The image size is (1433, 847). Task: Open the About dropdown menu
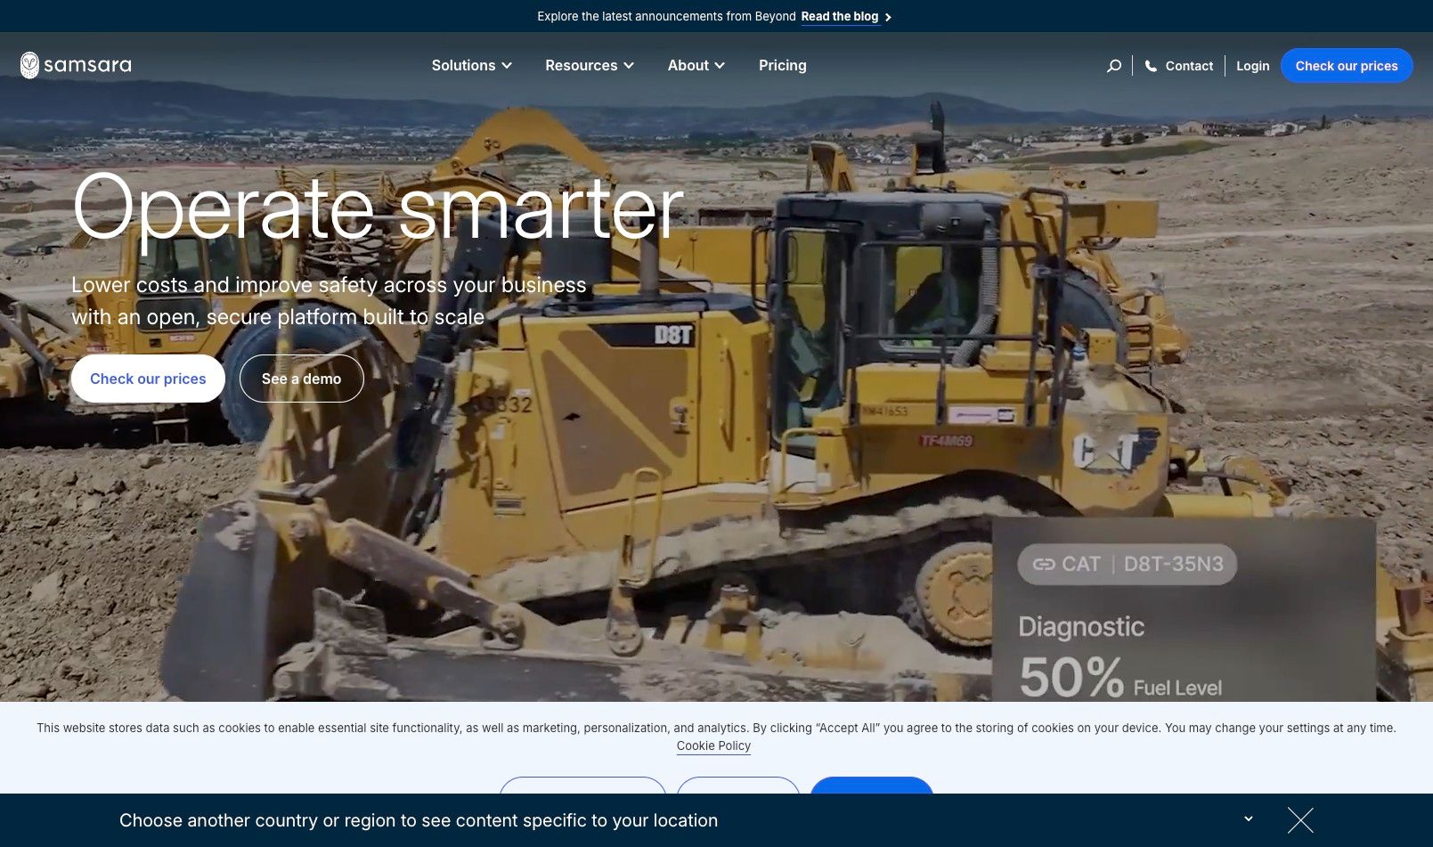point(696,65)
